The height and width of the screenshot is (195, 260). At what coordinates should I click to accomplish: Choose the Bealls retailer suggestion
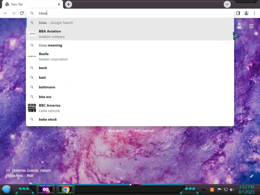click(x=130, y=57)
